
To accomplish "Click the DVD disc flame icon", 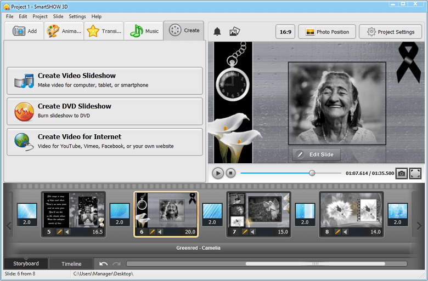I will coord(24,112).
